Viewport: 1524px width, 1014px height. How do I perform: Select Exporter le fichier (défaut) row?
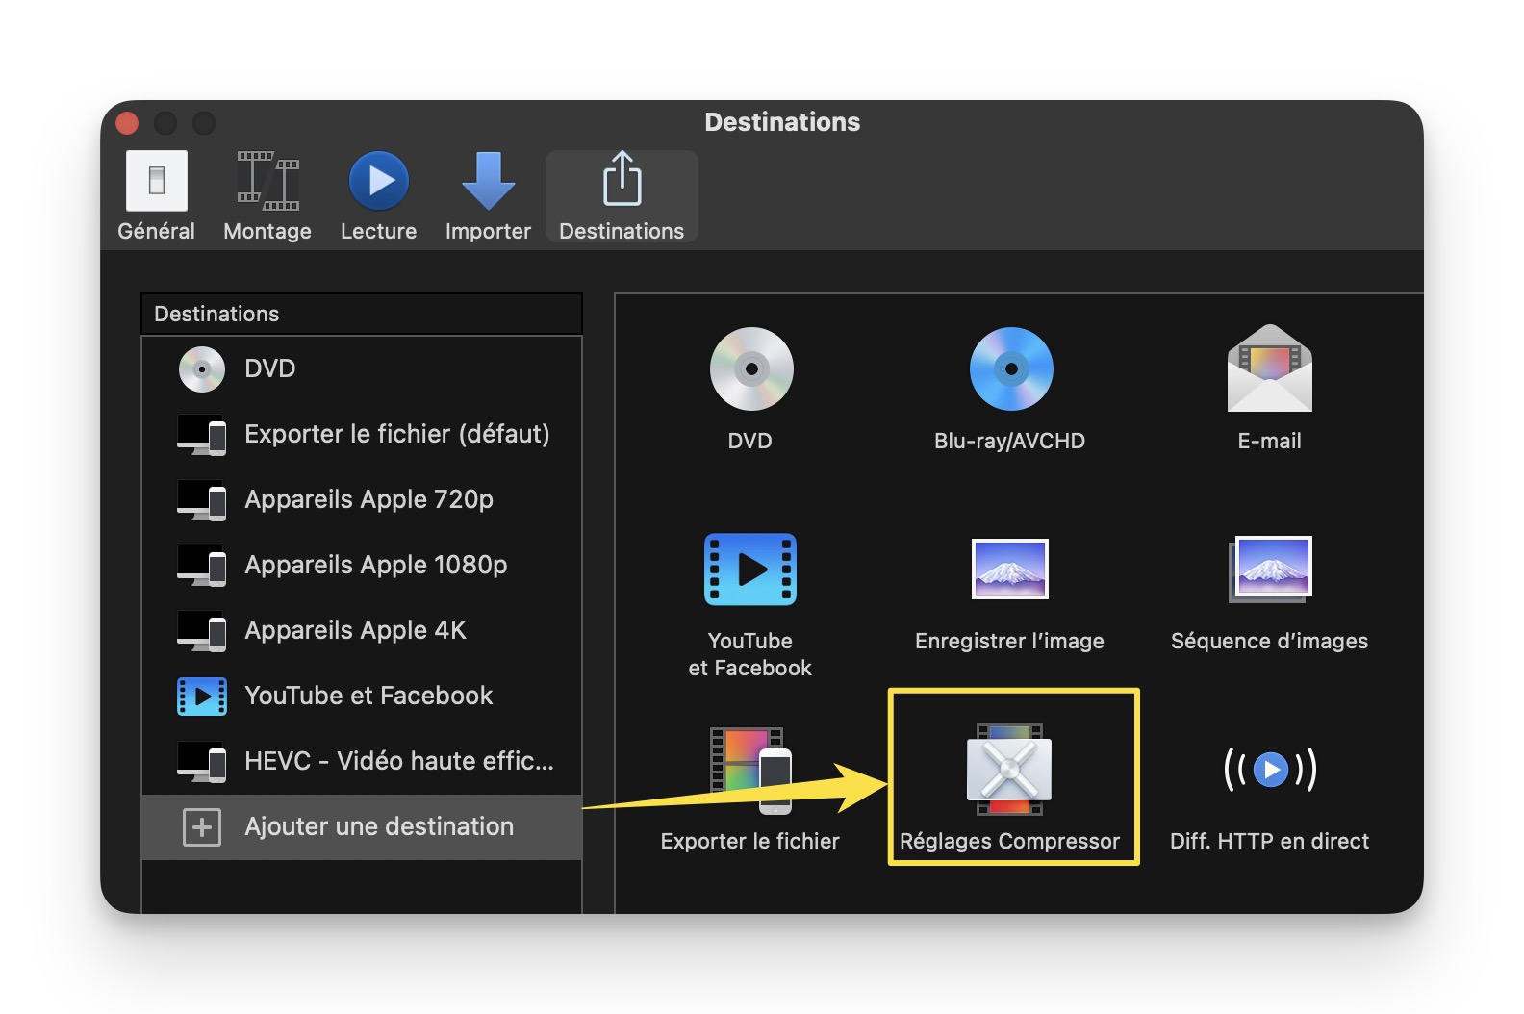pos(362,434)
